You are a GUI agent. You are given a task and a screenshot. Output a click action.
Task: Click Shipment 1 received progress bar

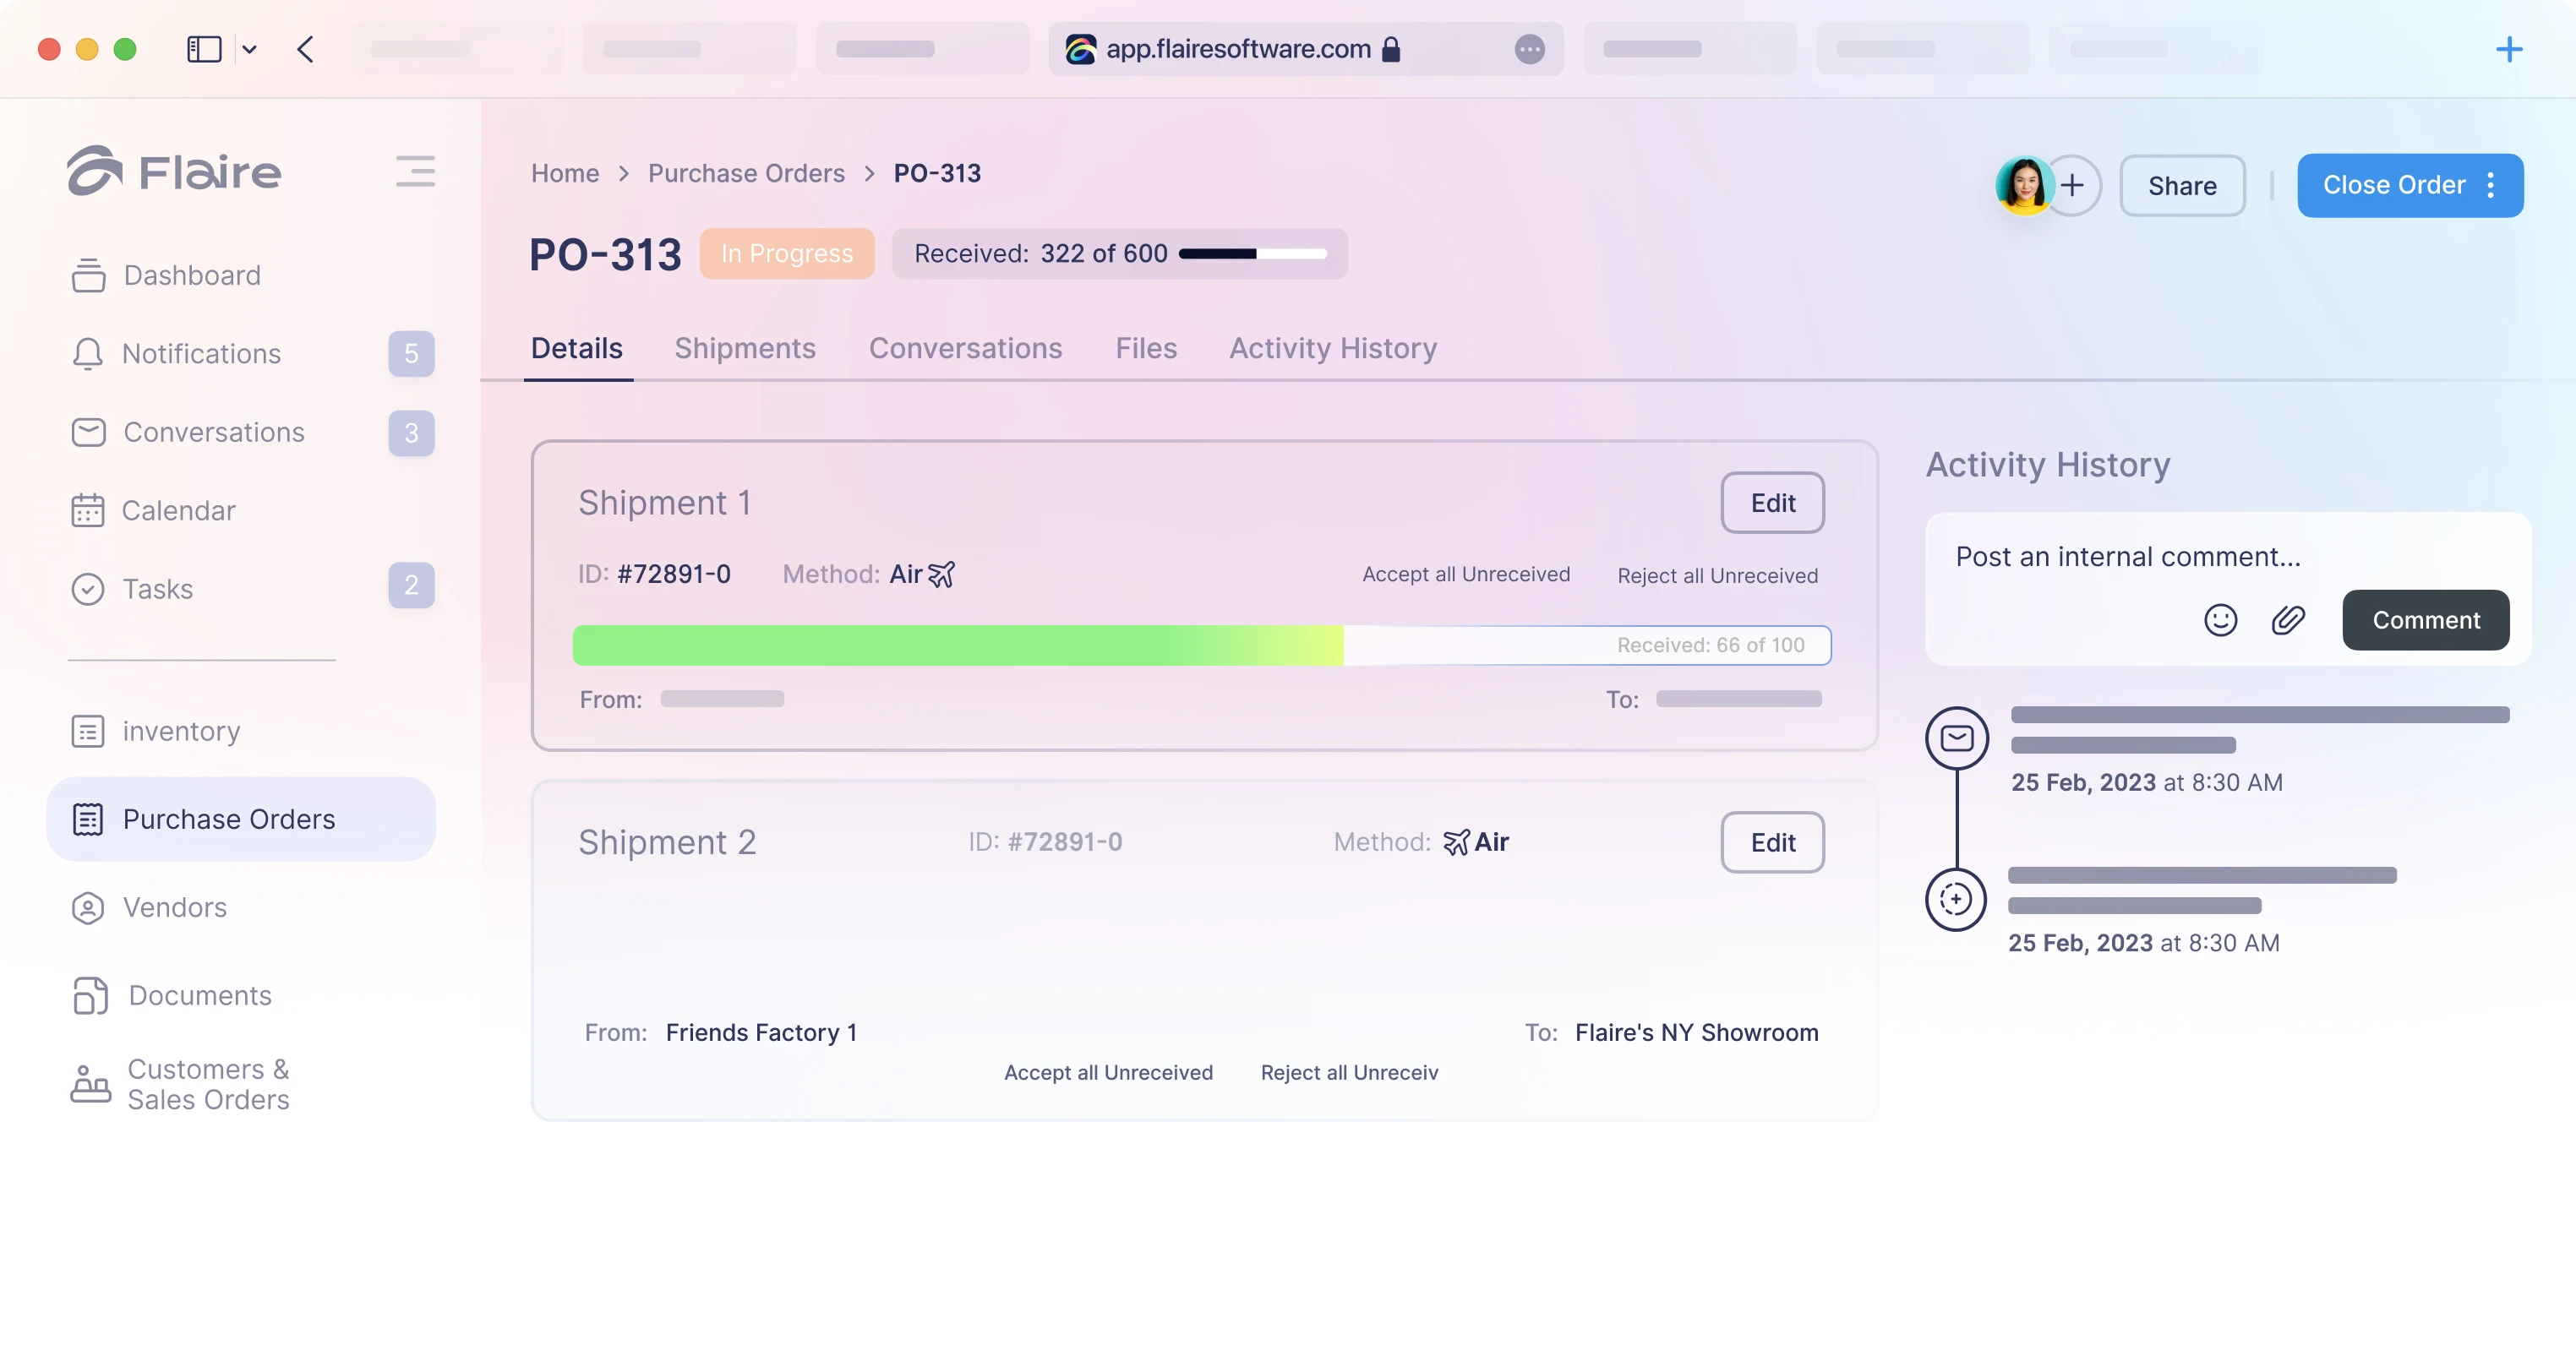coord(1200,645)
